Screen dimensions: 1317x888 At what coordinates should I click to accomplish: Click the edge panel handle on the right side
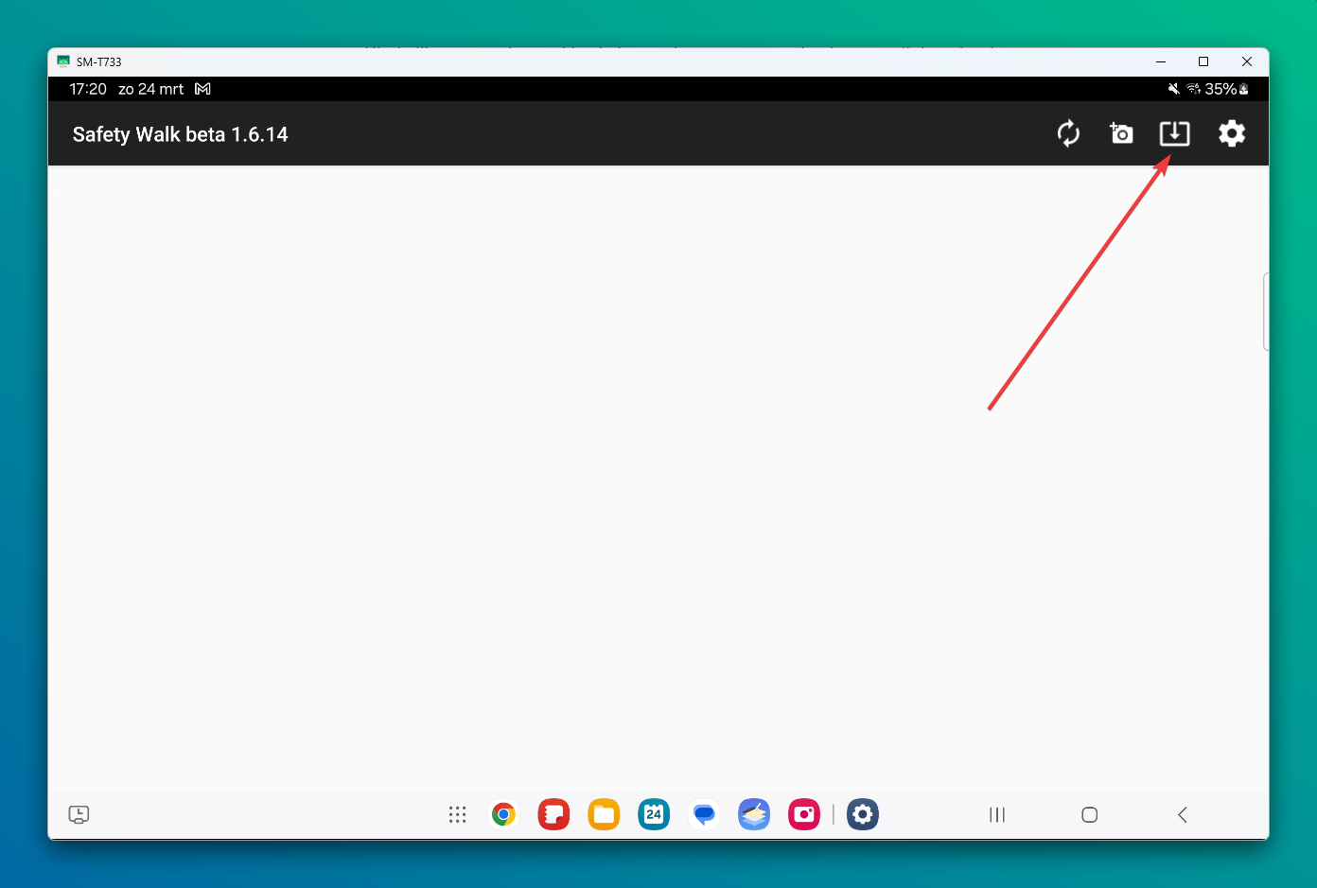1266,312
